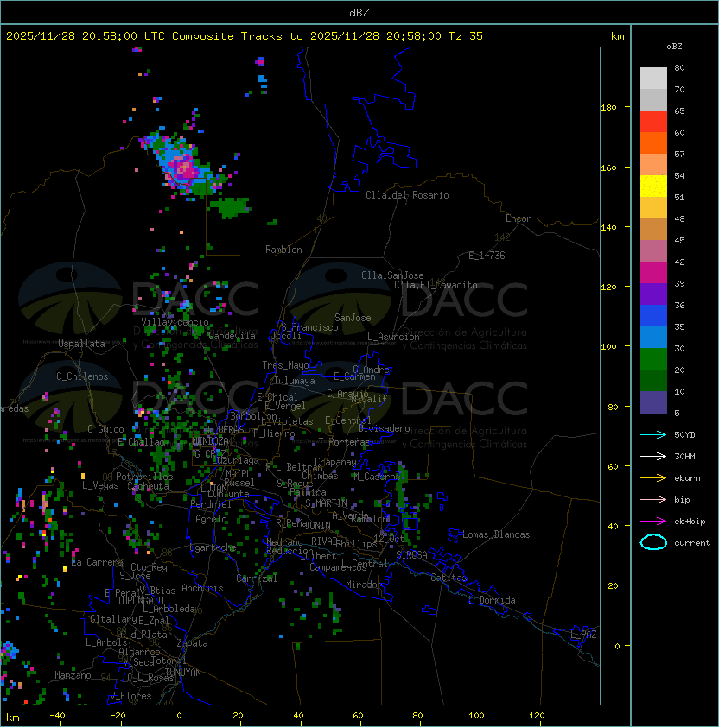Click the yellow eburn arrow legend symbol
The image size is (719, 727).
(653, 478)
